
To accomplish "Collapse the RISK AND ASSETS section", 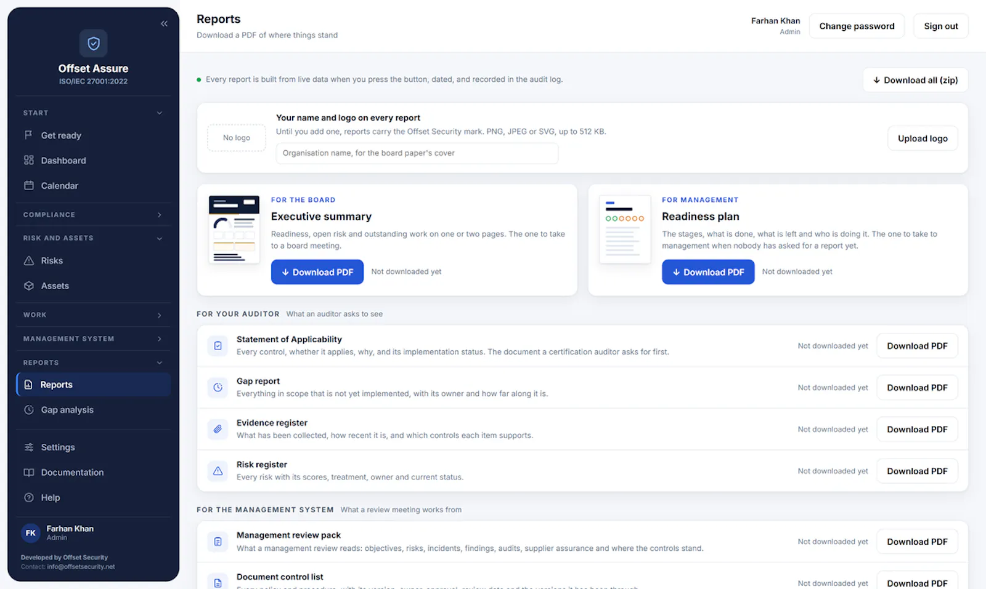I will (x=93, y=238).
